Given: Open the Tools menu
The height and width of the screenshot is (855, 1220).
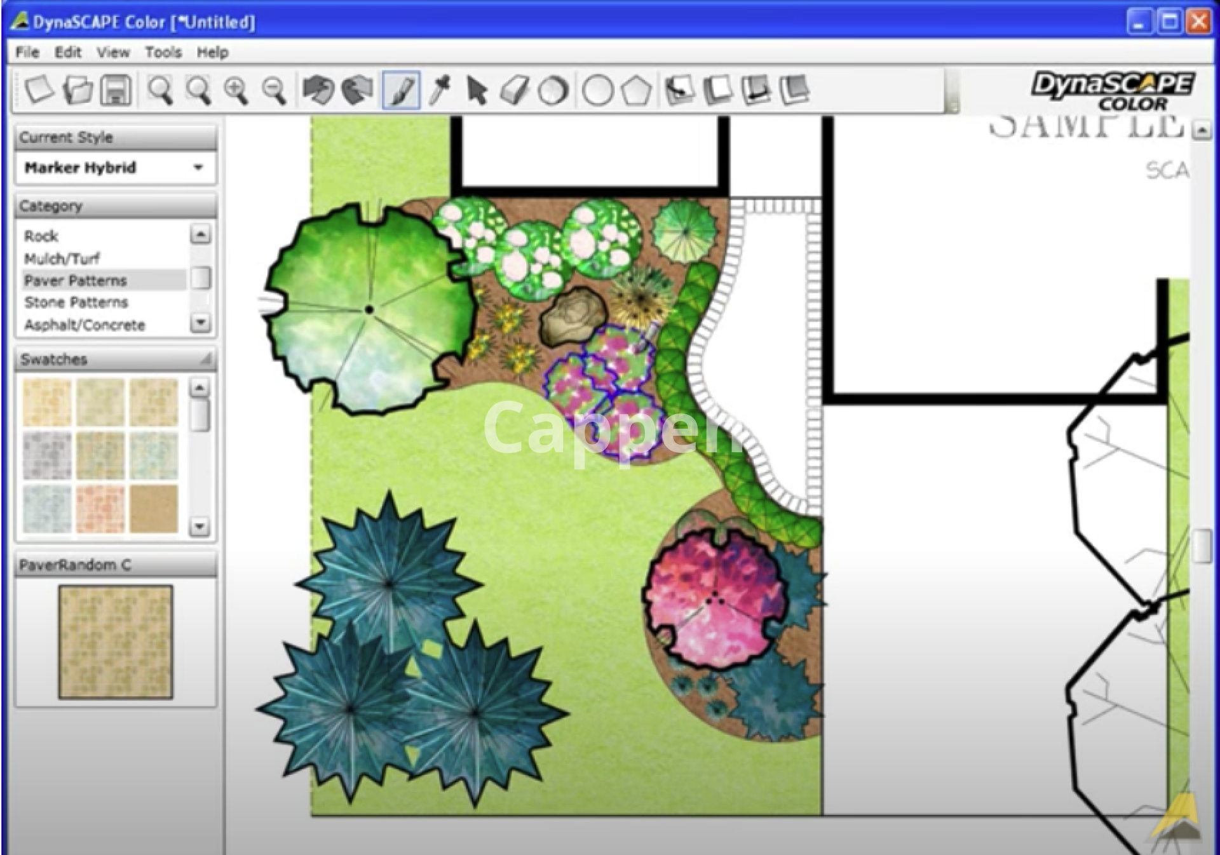Looking at the screenshot, I should click(163, 52).
